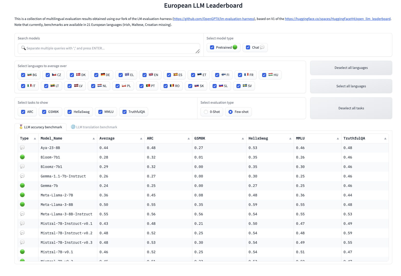Click the French flag icon next to FR
Screen dimensions: 401x276
tap(246, 75)
